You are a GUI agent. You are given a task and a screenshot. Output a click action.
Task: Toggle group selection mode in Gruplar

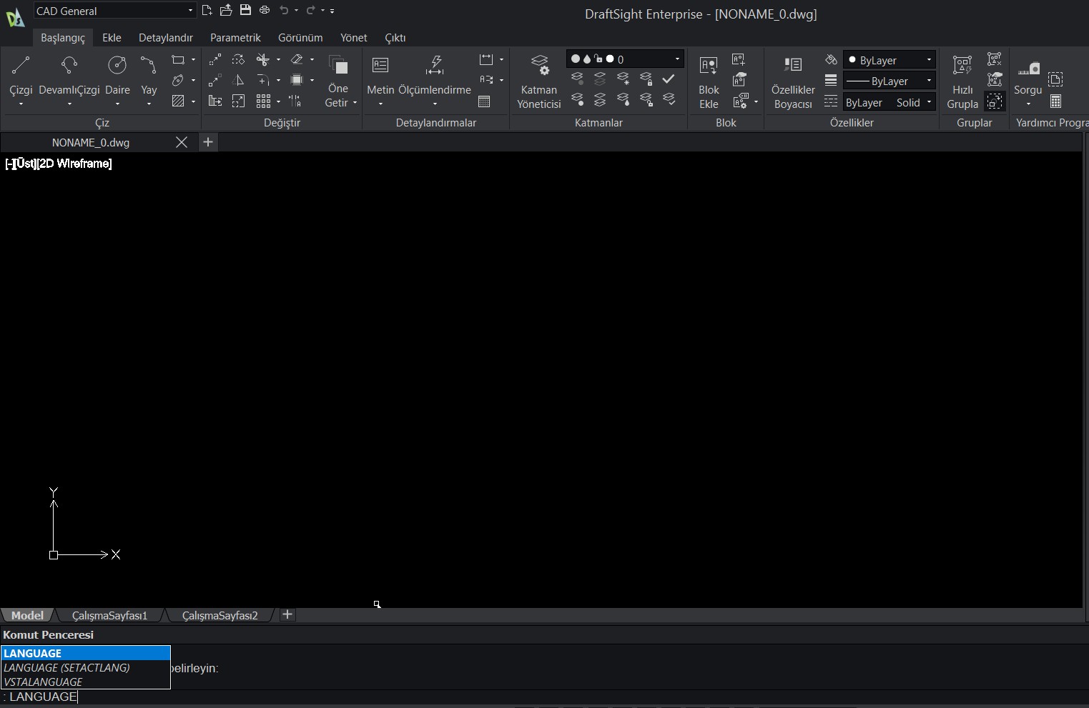(x=995, y=101)
